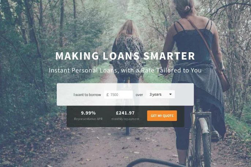Select the monthly repayment label
251x167 pixels.
[x=125, y=119]
